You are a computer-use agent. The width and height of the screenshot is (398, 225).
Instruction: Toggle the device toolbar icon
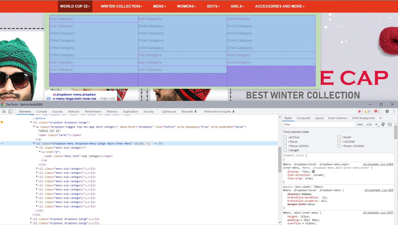click(10, 111)
